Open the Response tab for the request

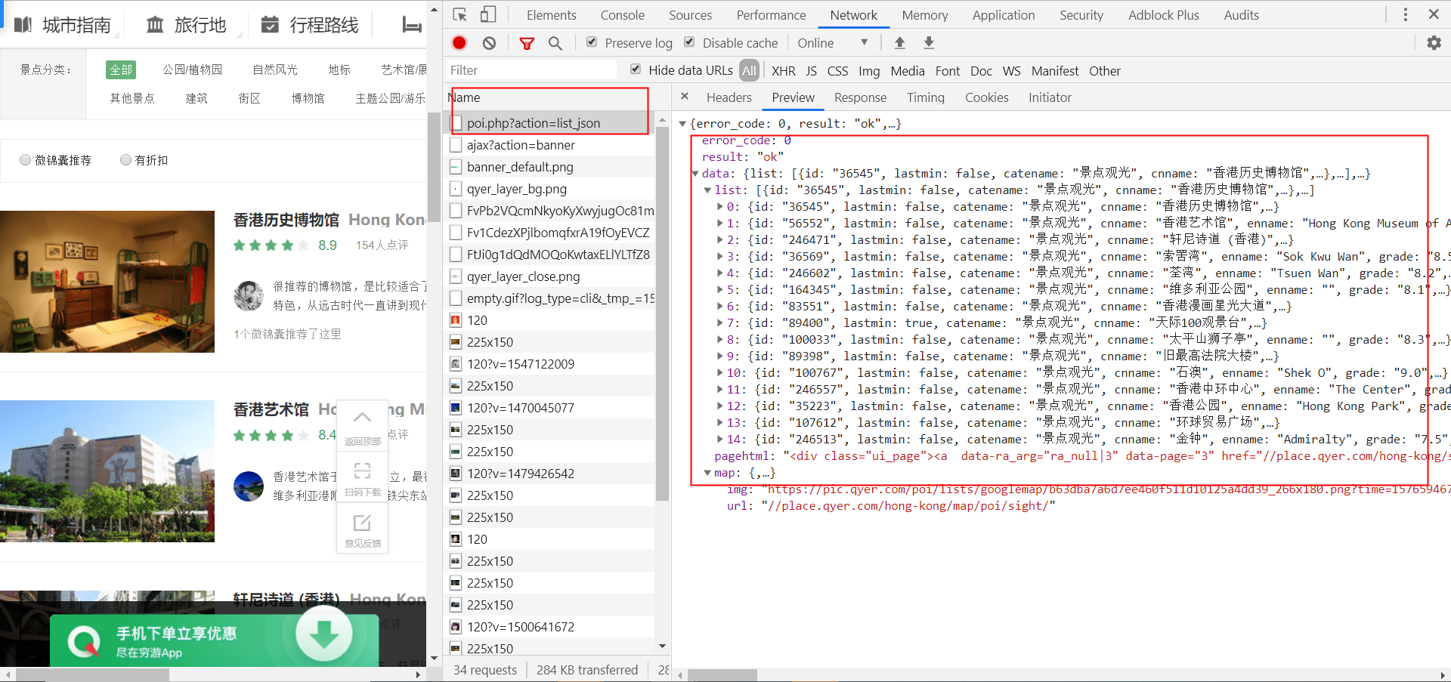tap(860, 97)
